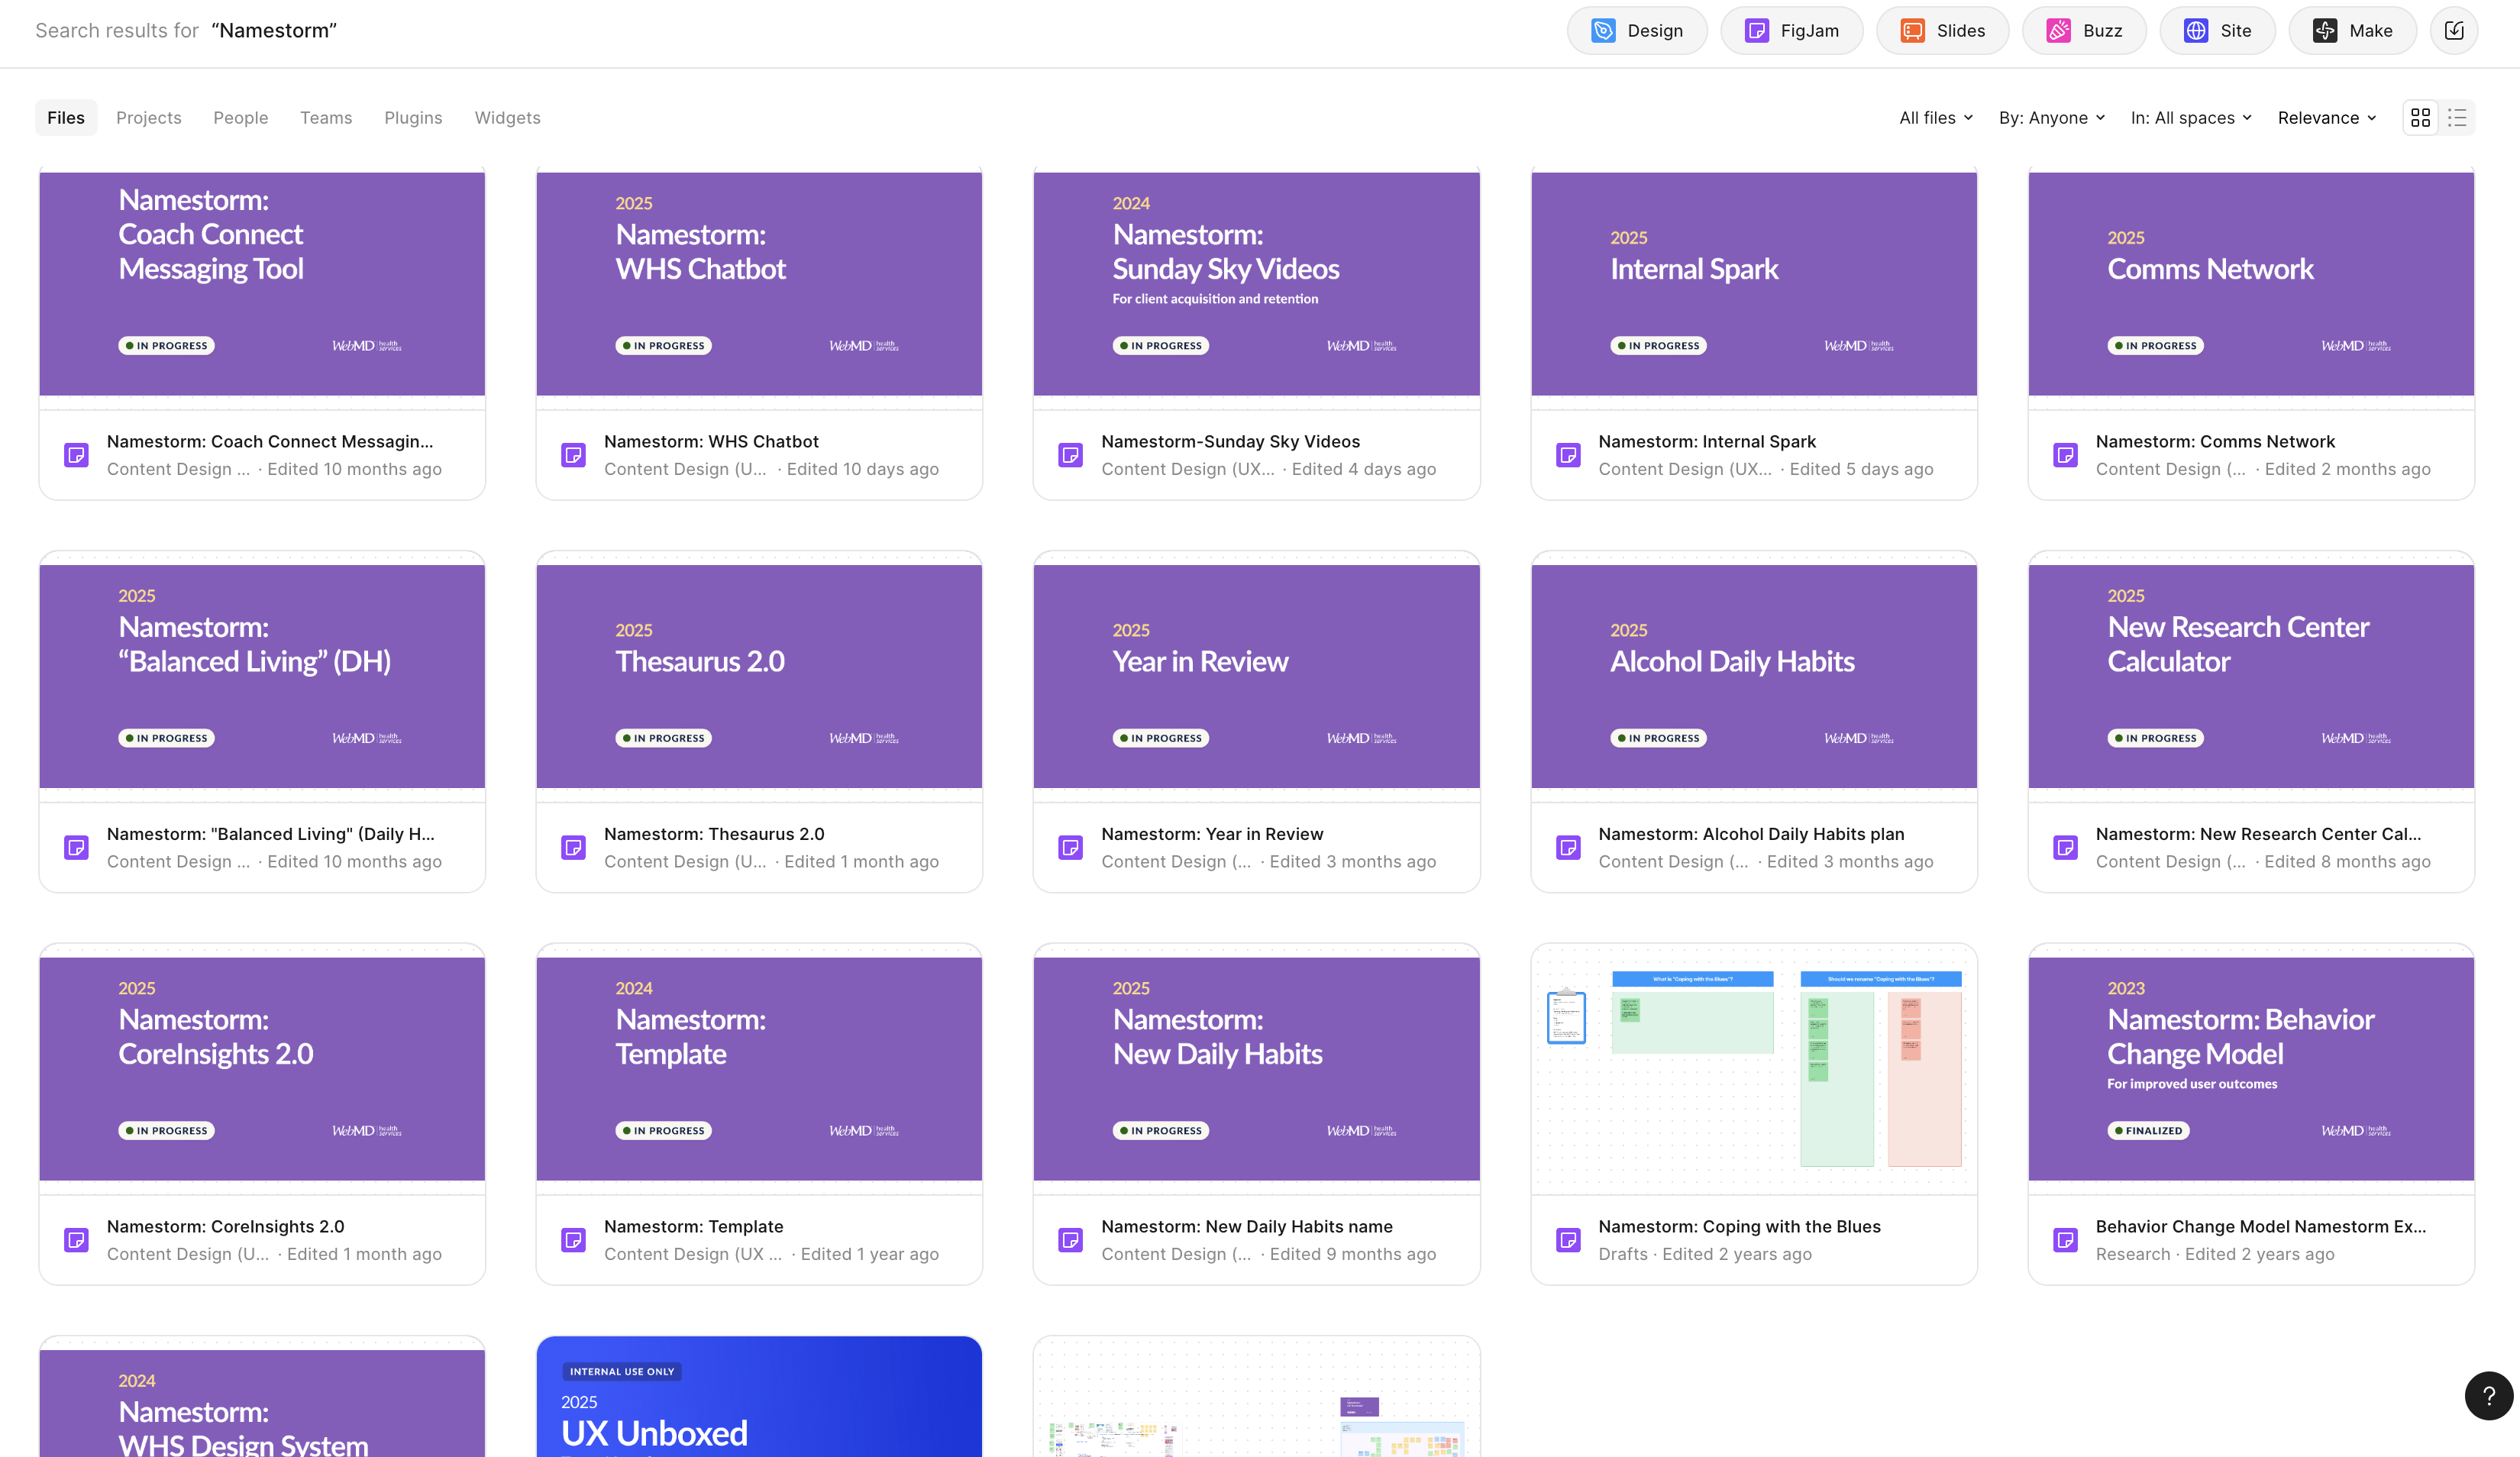Image resolution: width=2520 pixels, height=1457 pixels.
Task: Click FigJam icon beside Balanced Living file
Action: pyautogui.click(x=76, y=848)
